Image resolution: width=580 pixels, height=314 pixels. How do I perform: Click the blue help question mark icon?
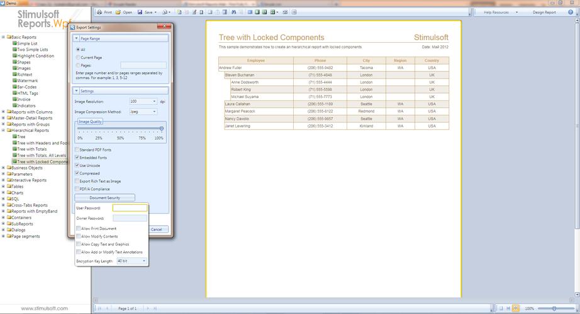pos(571,12)
